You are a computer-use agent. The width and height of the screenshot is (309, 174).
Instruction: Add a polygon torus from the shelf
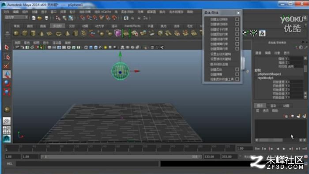click(59, 33)
